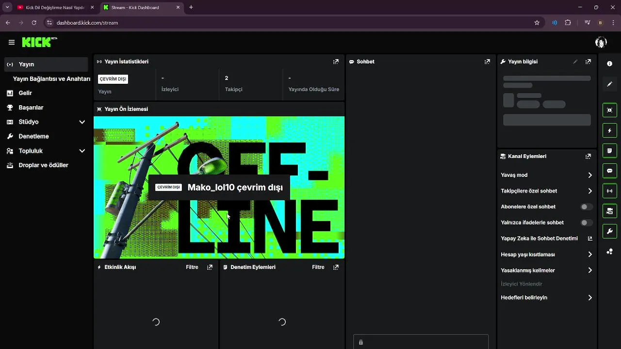
Task: Open the browser tab search dropdown
Action: pos(7,7)
